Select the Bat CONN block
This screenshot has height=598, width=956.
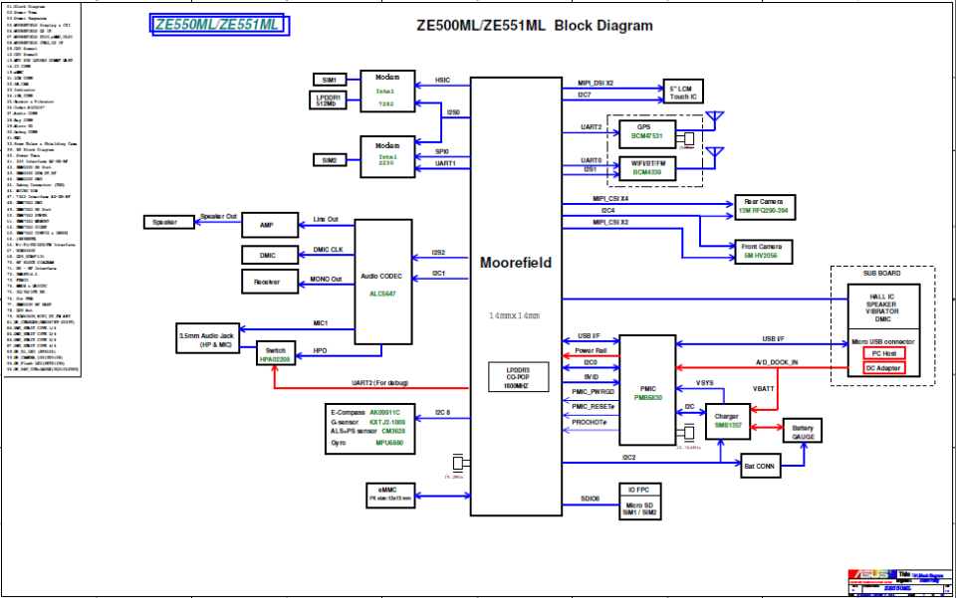[757, 464]
